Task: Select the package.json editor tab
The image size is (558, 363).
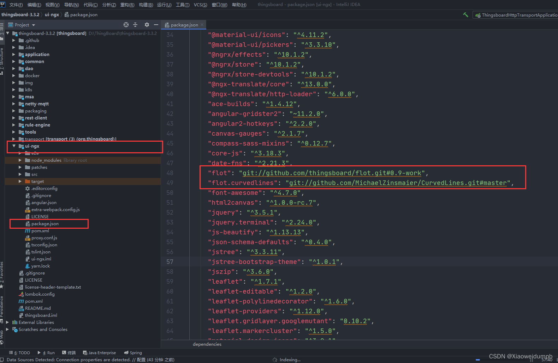Action: pos(184,25)
